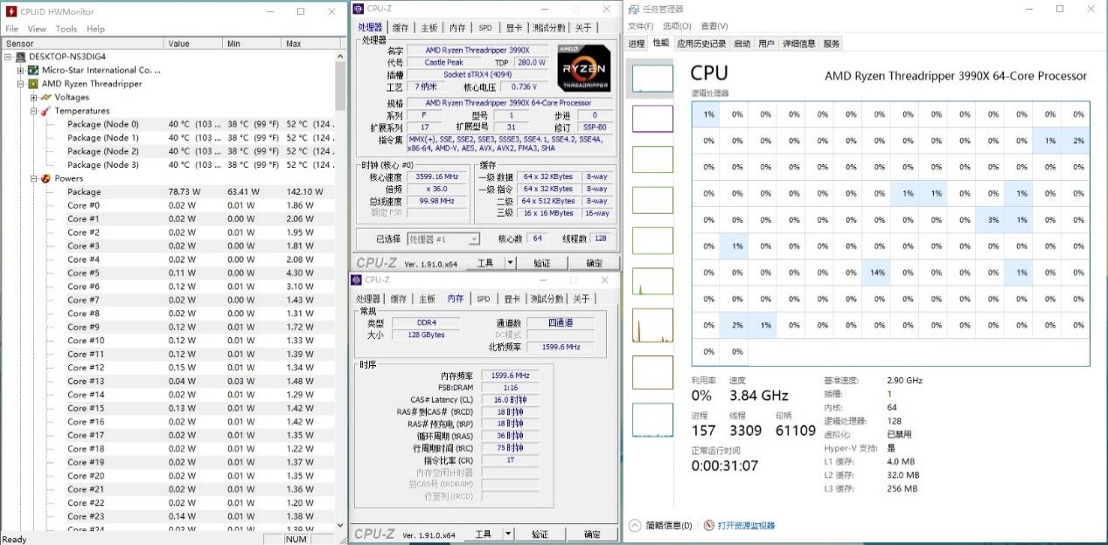Viewport: 1108px width, 545px height.
Task: Select the Core #5 power row
Action: [x=169, y=272]
